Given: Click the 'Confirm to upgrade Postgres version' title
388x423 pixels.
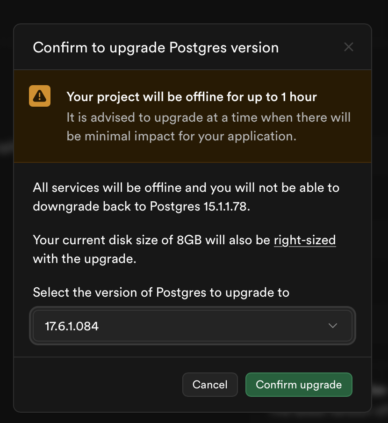Looking at the screenshot, I should 156,47.
